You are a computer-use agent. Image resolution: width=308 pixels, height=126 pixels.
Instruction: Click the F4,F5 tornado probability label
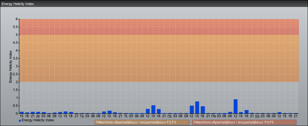(x=244, y=122)
